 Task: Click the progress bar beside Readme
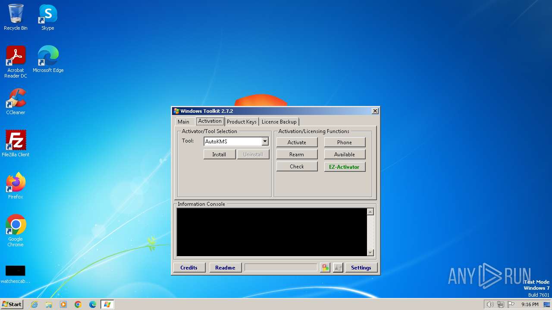[281, 267]
